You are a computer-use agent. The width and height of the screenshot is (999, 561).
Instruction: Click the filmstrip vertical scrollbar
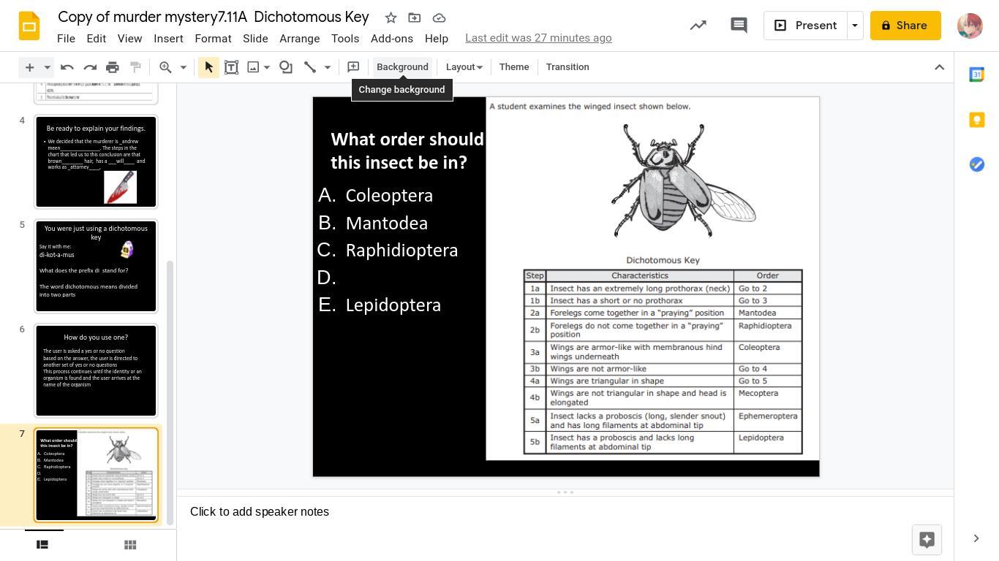pos(171,392)
